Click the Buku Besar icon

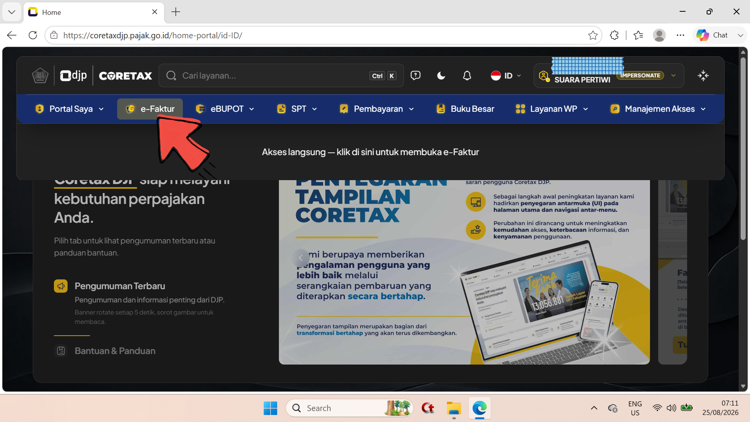[x=441, y=109]
